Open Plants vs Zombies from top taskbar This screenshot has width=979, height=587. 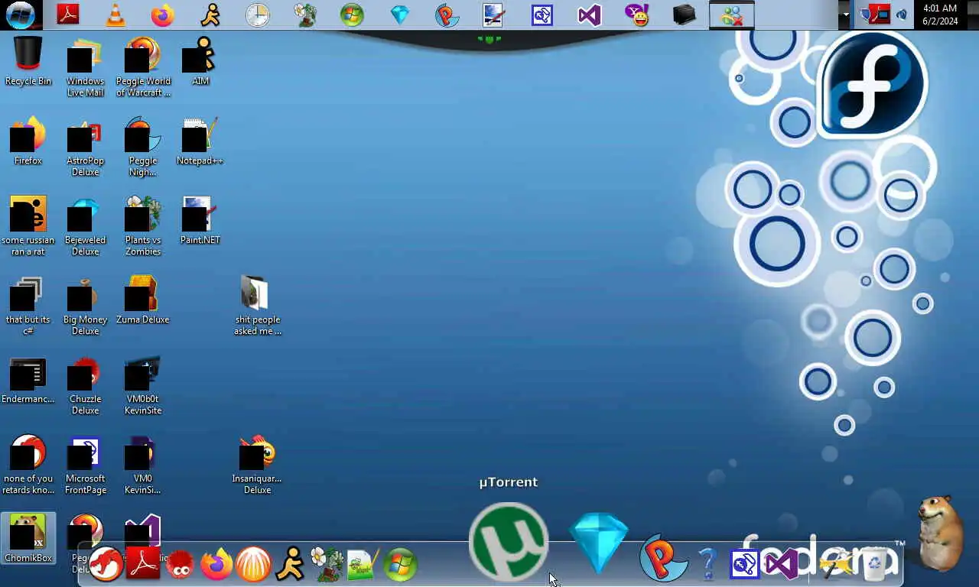coord(305,15)
